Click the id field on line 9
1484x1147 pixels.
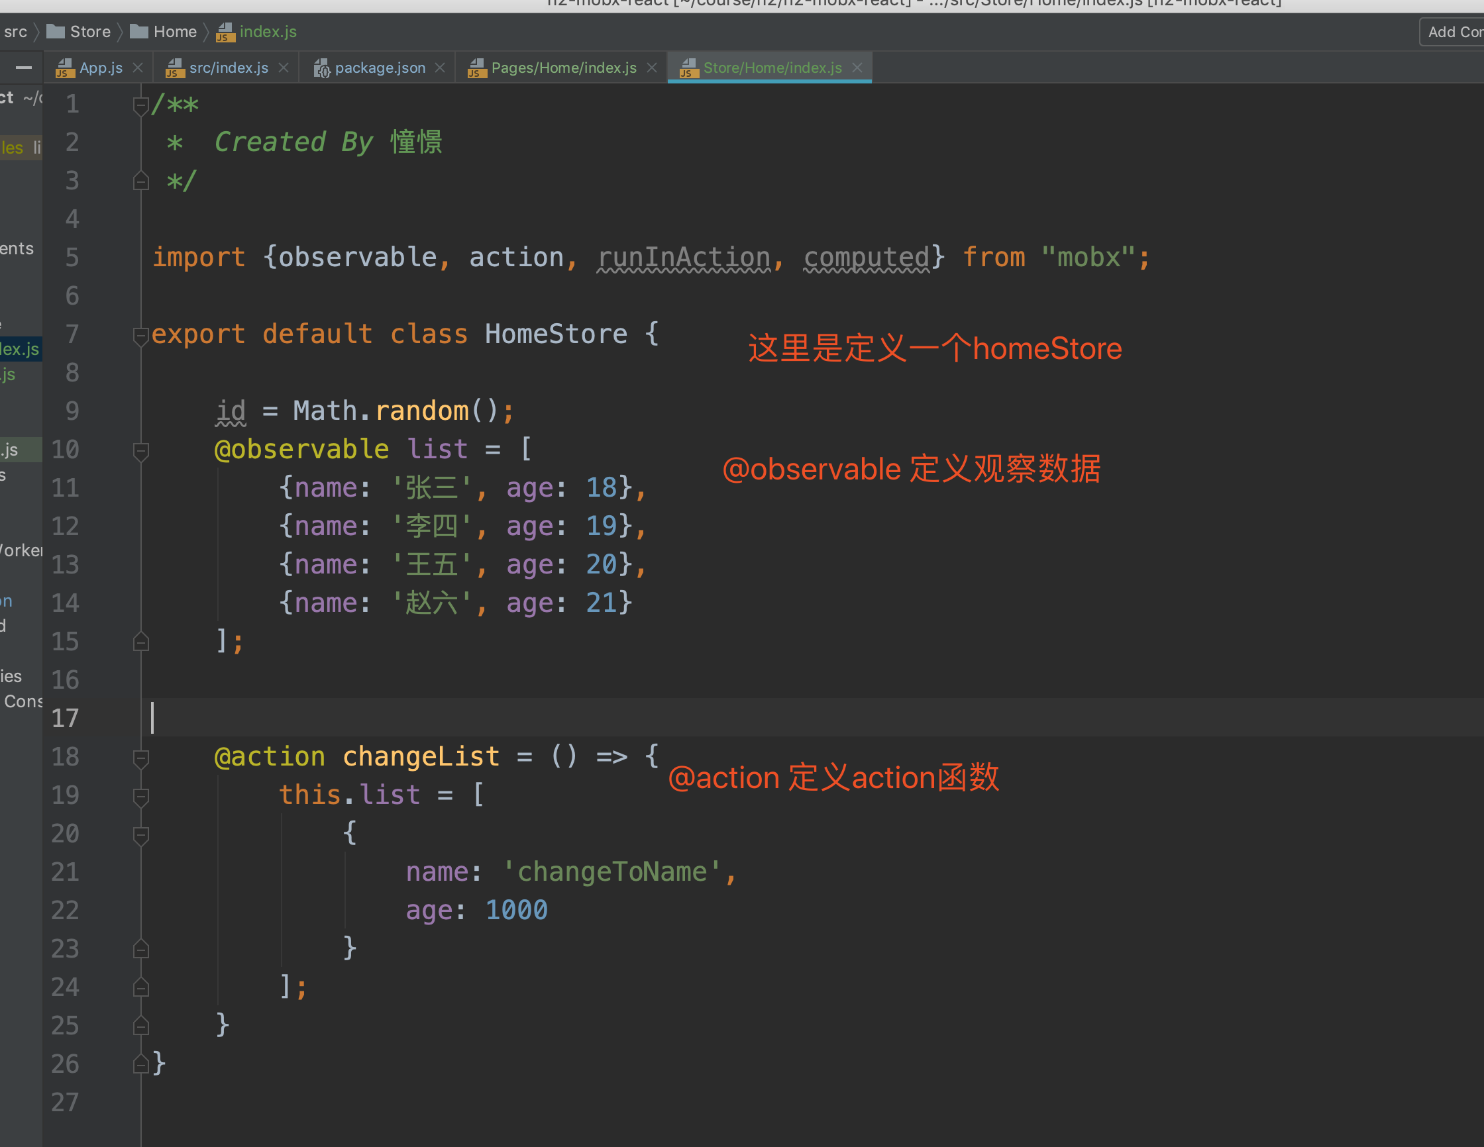(x=231, y=411)
